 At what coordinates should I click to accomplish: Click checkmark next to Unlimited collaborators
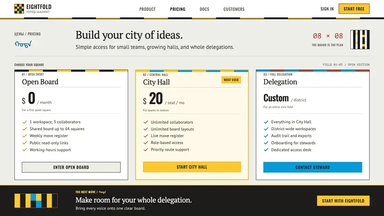146,122
